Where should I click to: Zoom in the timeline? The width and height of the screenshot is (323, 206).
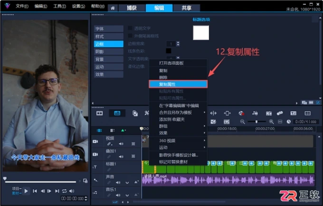pyautogui.click(x=272, y=122)
